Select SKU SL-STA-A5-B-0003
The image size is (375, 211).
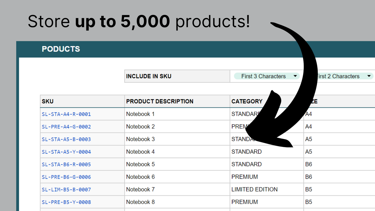coord(66,139)
